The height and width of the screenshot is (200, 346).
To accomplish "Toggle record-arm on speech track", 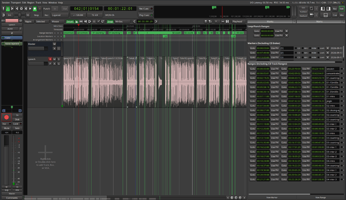I will point(50,59).
